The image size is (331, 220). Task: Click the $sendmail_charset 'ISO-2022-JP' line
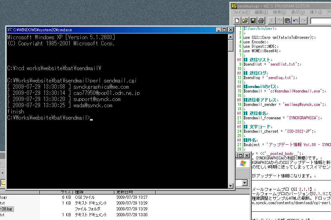(280, 131)
